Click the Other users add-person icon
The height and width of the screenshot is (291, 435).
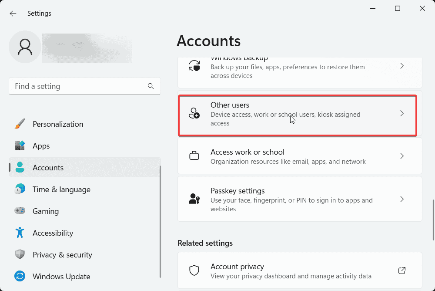coord(194,113)
